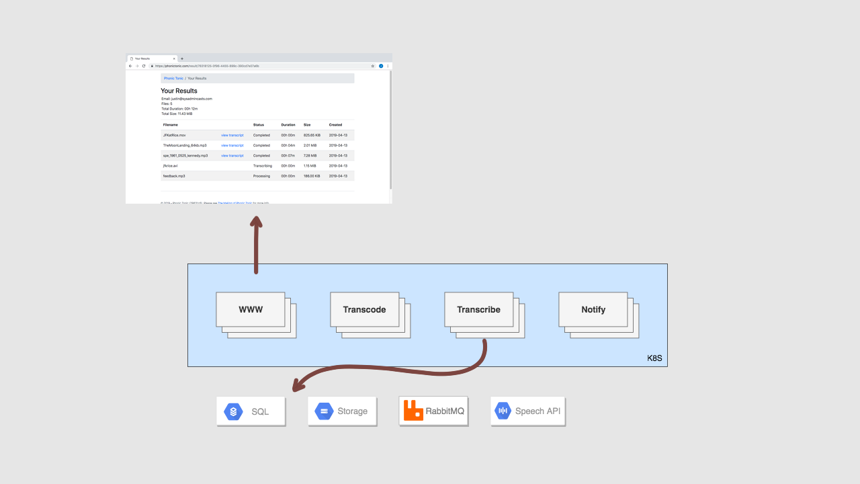
Task: Click the RabbitMQ label text
Action: tap(445, 410)
